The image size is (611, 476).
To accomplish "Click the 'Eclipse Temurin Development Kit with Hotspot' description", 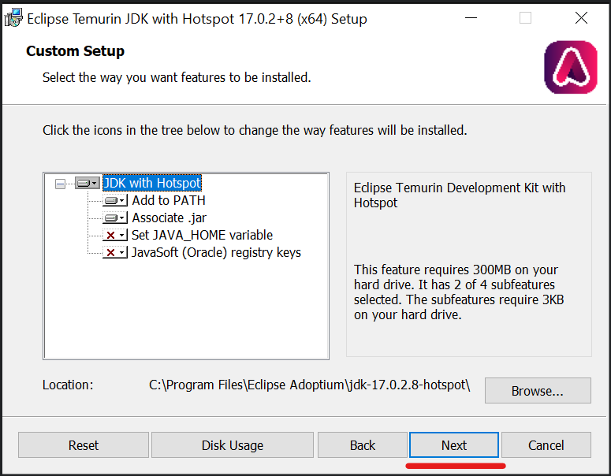I will pos(460,195).
